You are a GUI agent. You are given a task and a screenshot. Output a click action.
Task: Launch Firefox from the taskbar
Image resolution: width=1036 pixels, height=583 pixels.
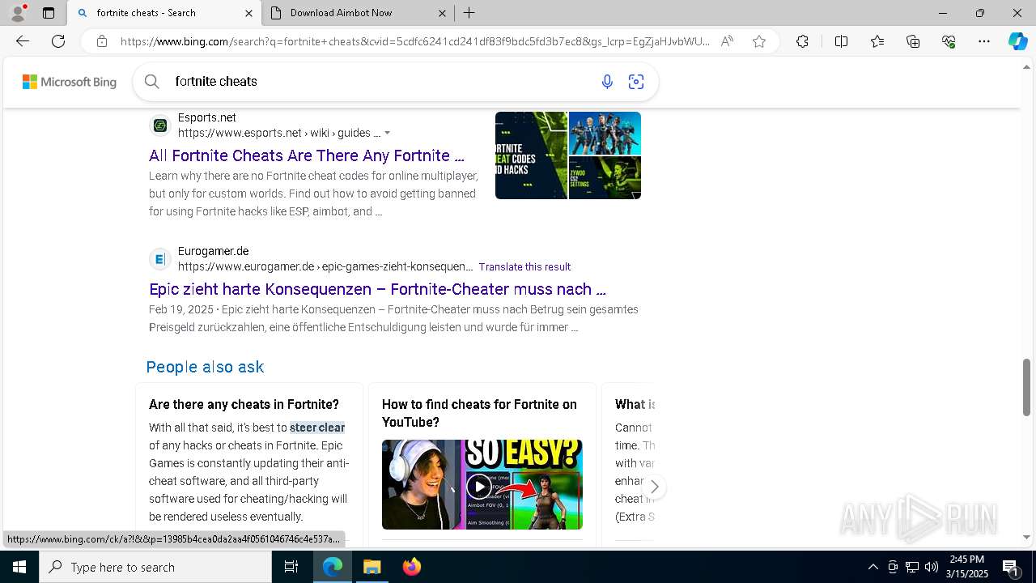[411, 567]
